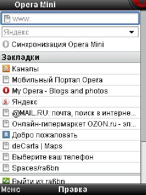This screenshot has width=146, height=195.
Task: Click page icon beside Spaces/ra6bn
Action: pos(6,168)
